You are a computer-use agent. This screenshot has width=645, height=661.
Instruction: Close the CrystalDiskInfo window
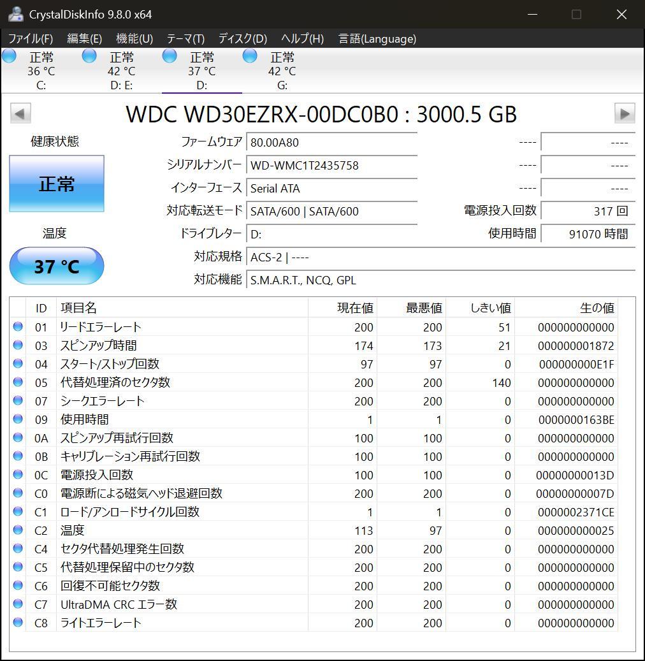[621, 14]
